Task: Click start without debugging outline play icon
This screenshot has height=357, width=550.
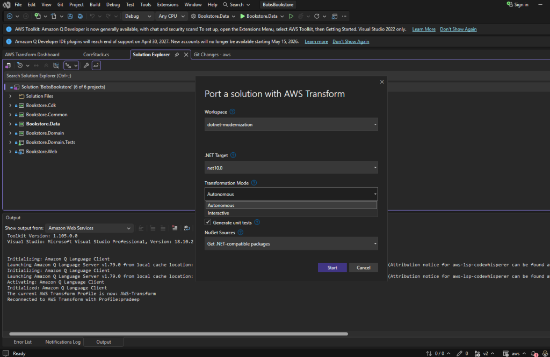Action: [x=291, y=16]
